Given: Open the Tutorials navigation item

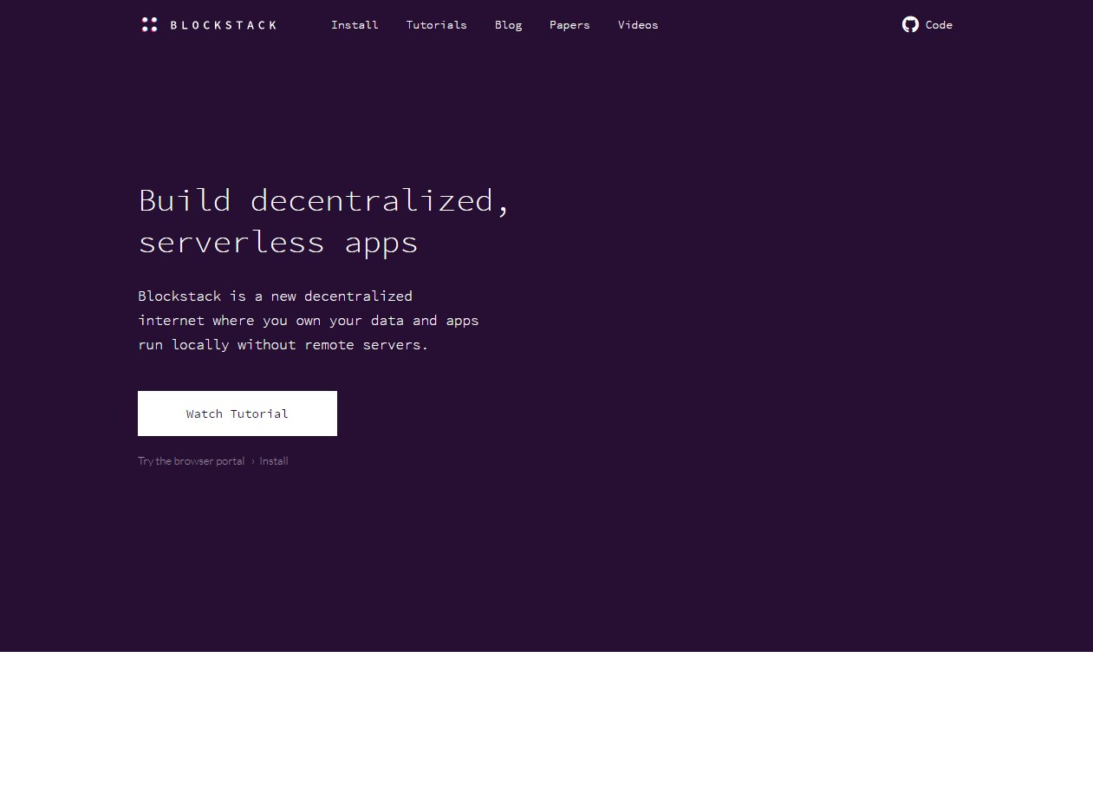Looking at the screenshot, I should click(436, 25).
